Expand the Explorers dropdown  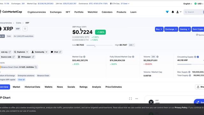[21, 52]
